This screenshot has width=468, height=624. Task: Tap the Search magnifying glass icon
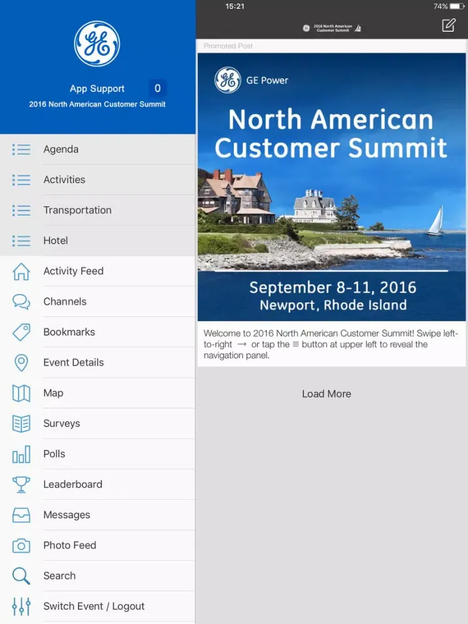coord(21,576)
